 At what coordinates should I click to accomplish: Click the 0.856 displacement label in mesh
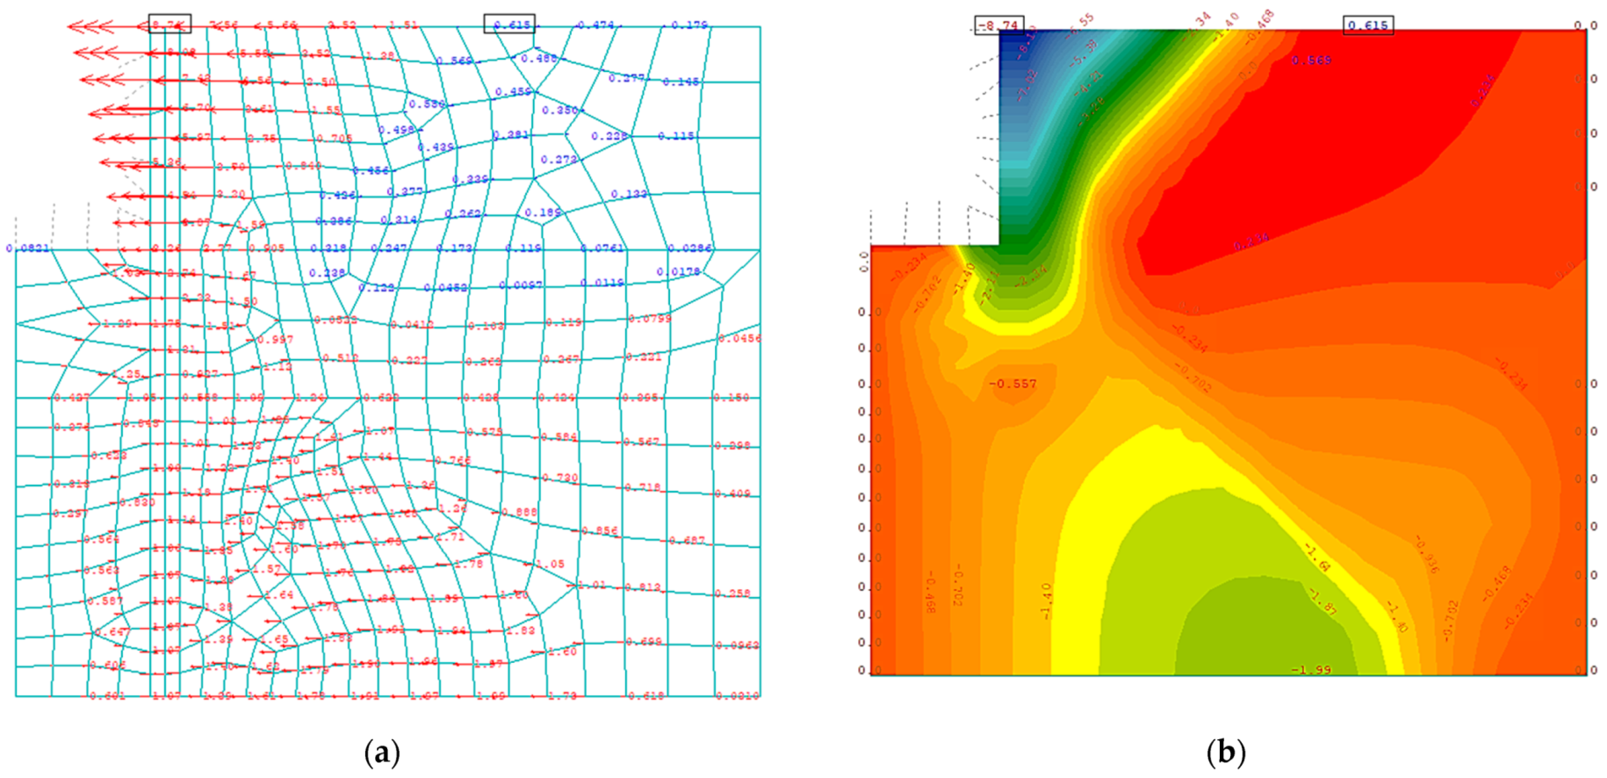tap(600, 531)
